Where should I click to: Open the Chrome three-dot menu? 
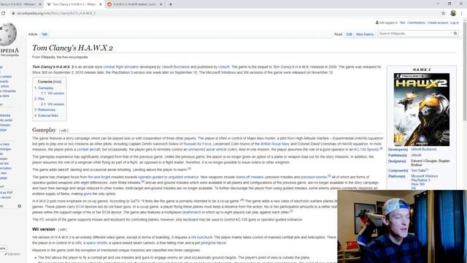coord(462,13)
